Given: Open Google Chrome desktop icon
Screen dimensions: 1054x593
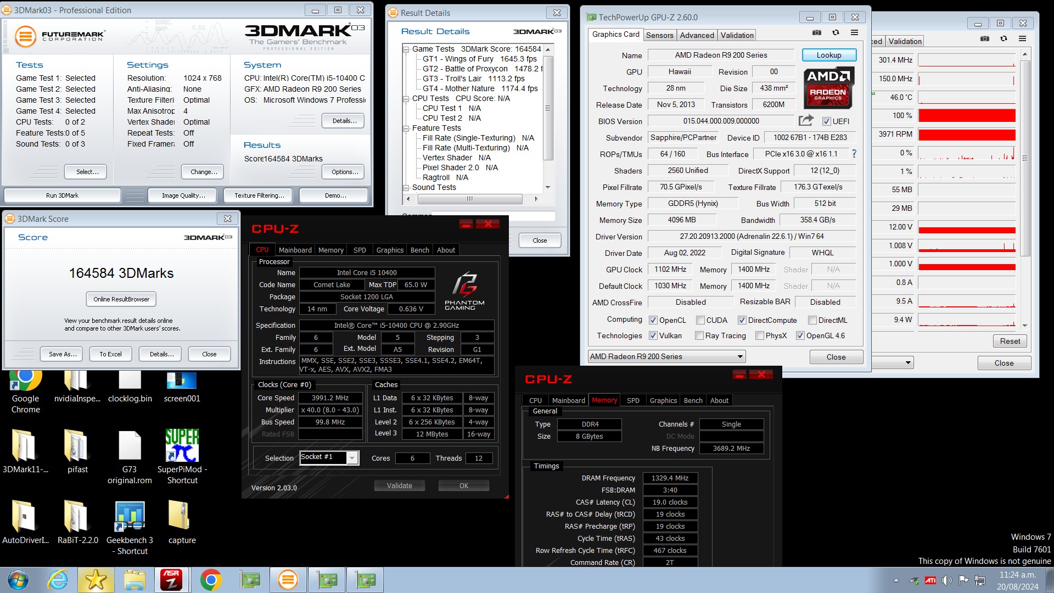Looking at the screenshot, I should coord(25,391).
